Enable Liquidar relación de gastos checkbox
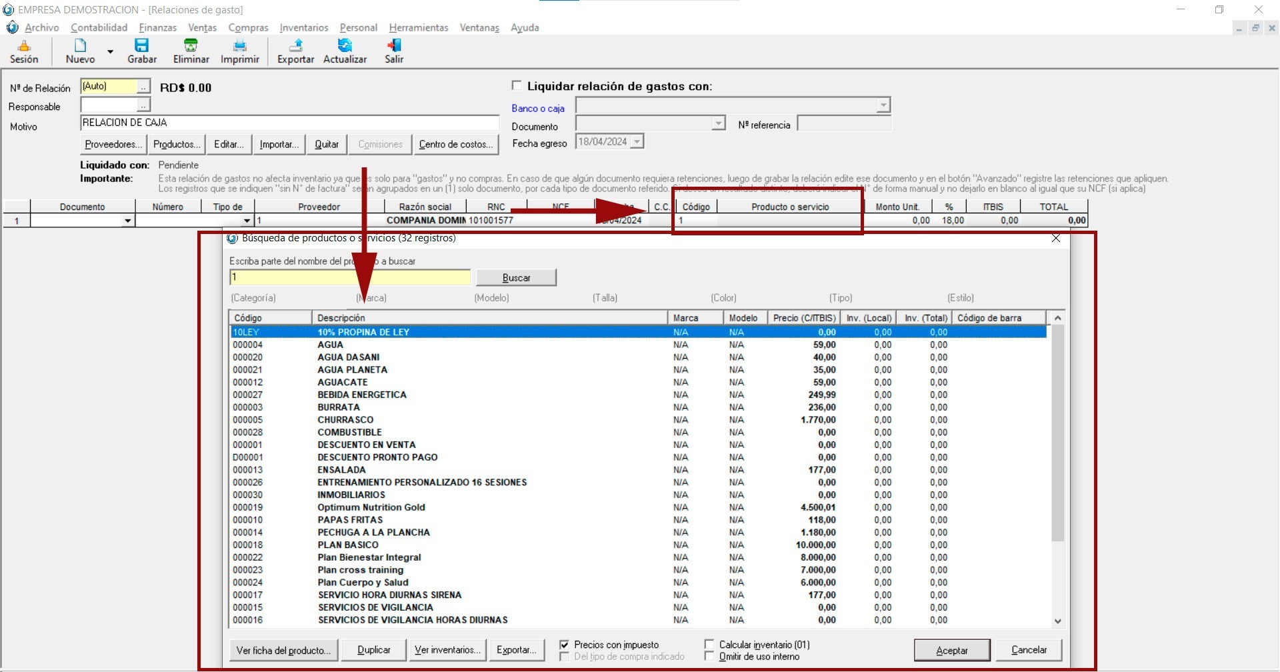 coord(517,85)
